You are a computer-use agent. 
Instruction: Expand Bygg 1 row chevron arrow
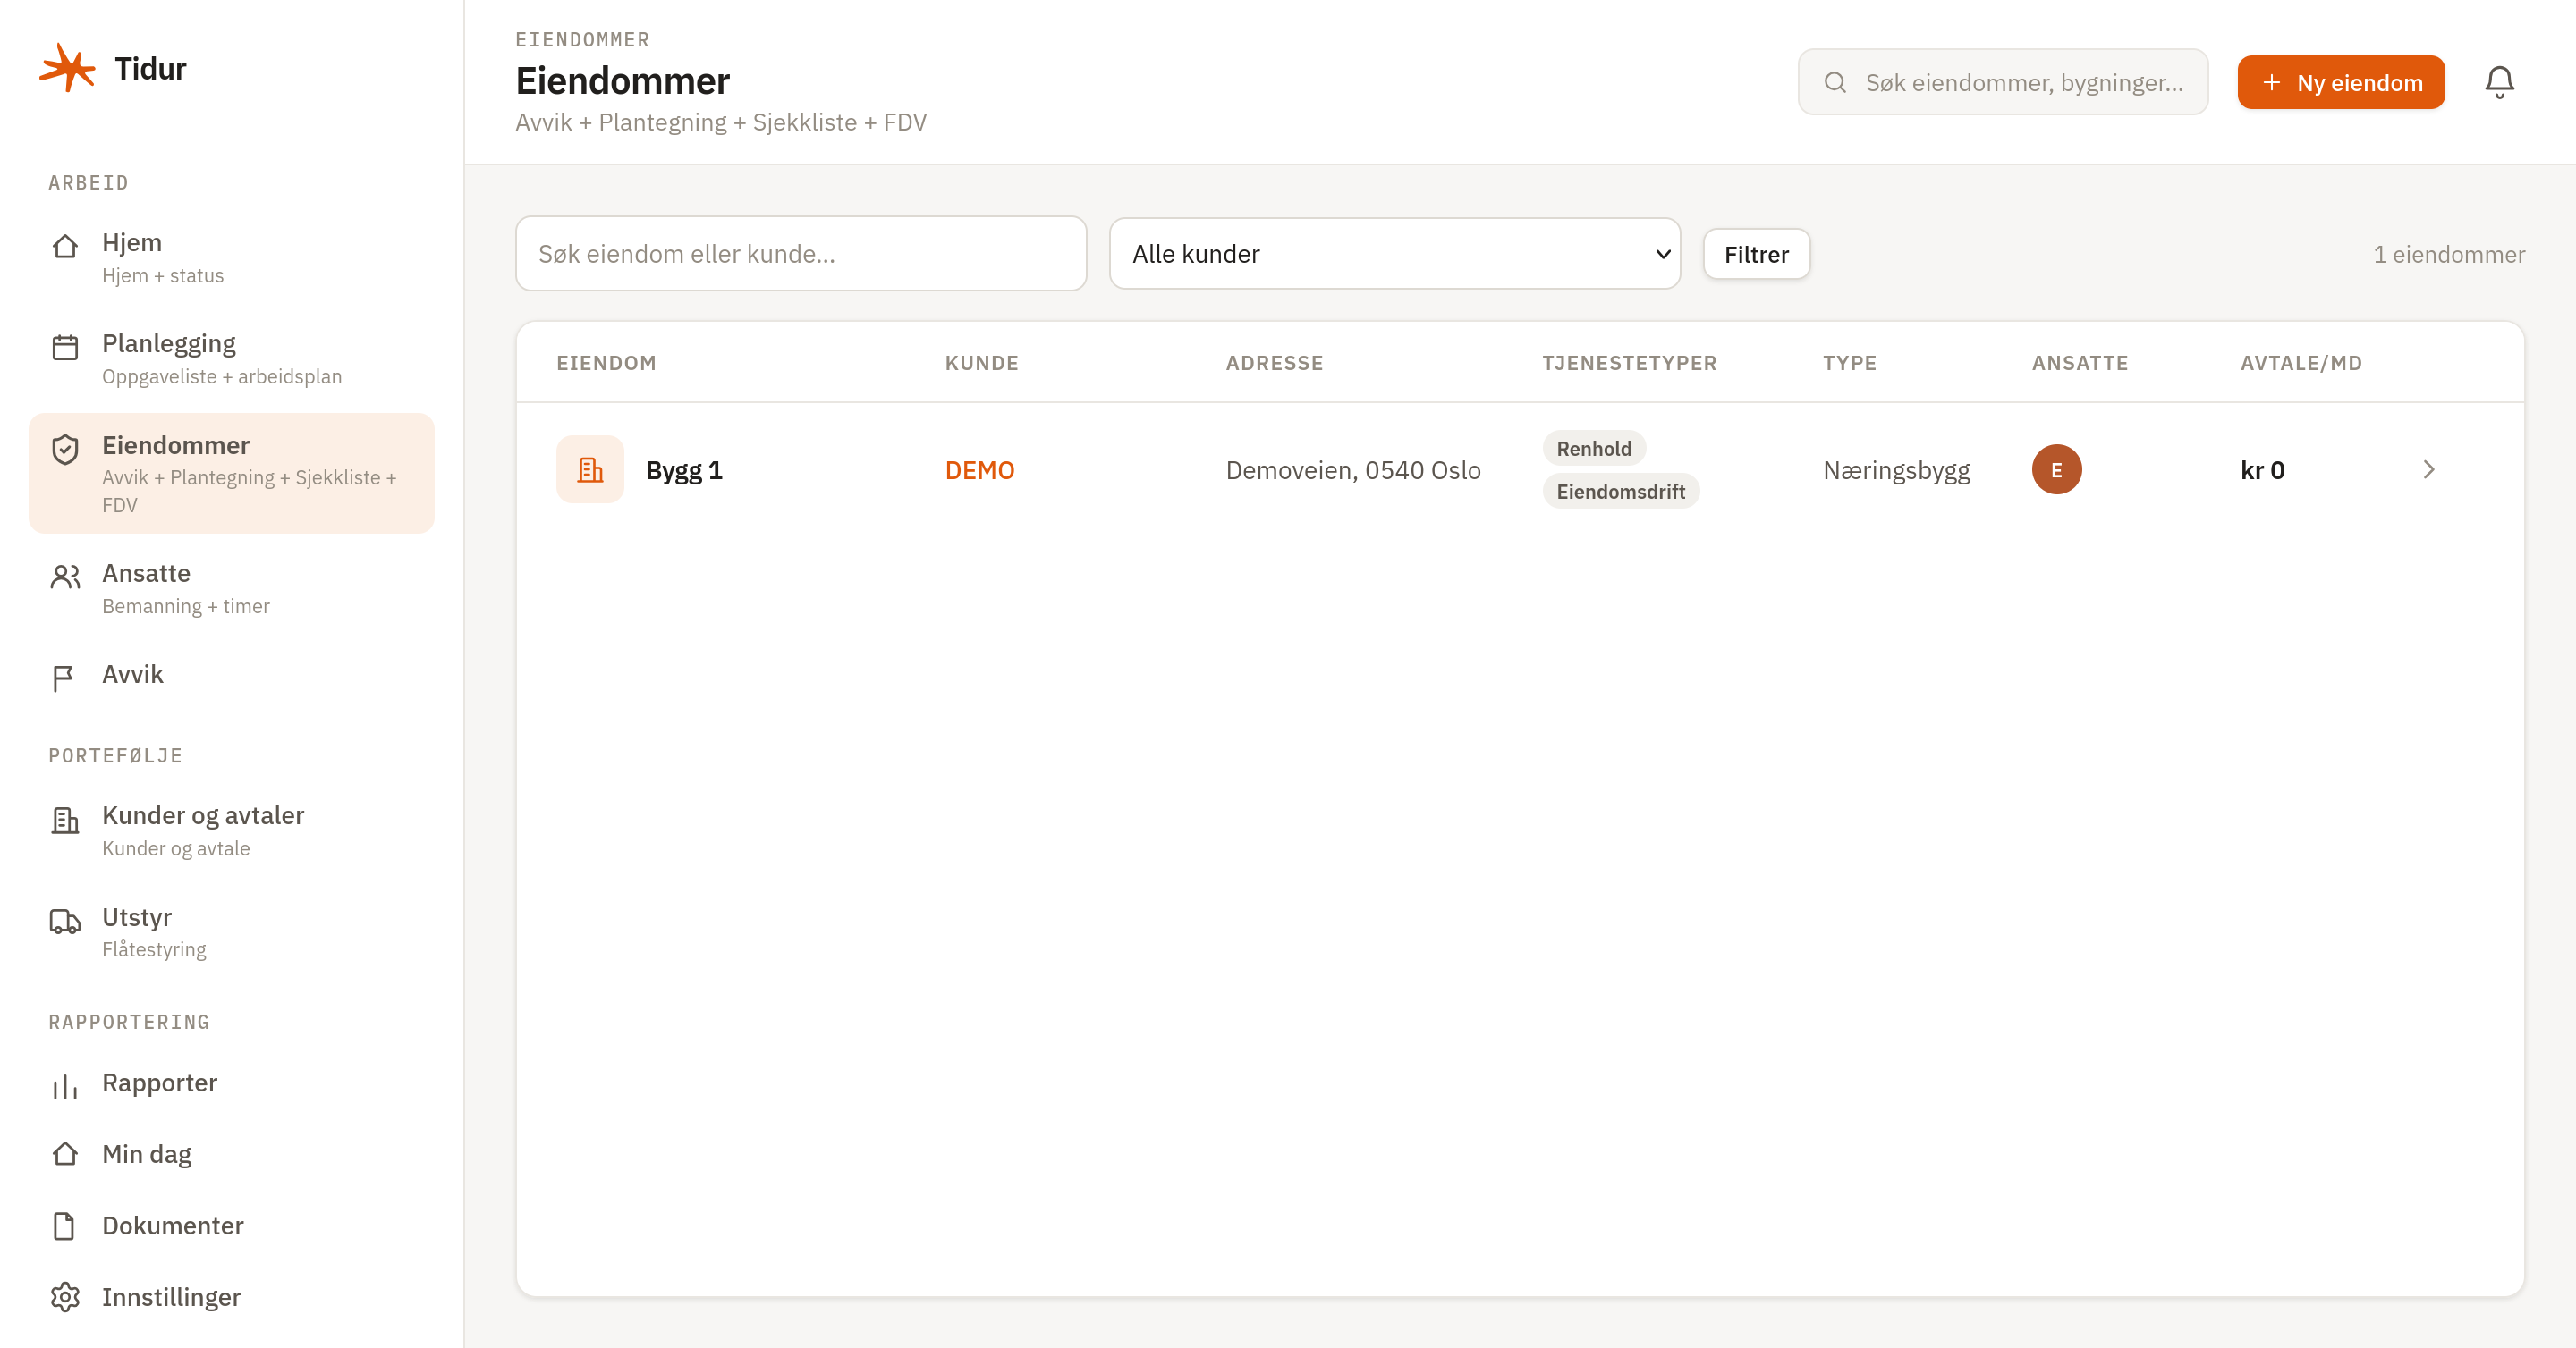tap(2428, 469)
